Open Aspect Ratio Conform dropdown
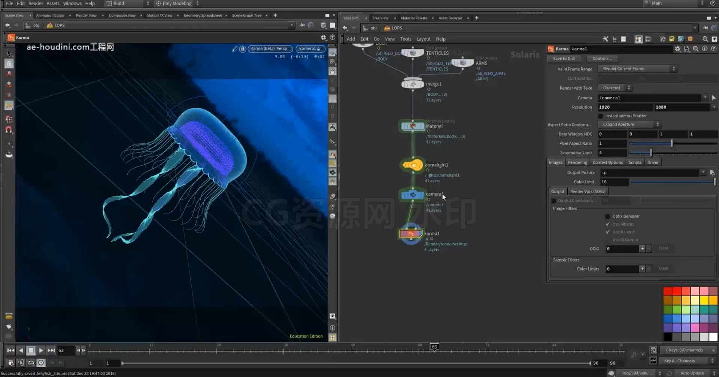Viewport: 719px width, 377px height. point(629,125)
